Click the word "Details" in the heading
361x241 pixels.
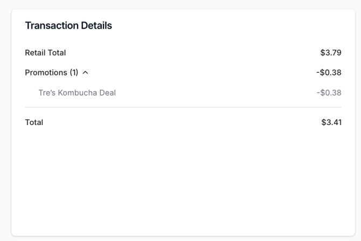click(96, 25)
